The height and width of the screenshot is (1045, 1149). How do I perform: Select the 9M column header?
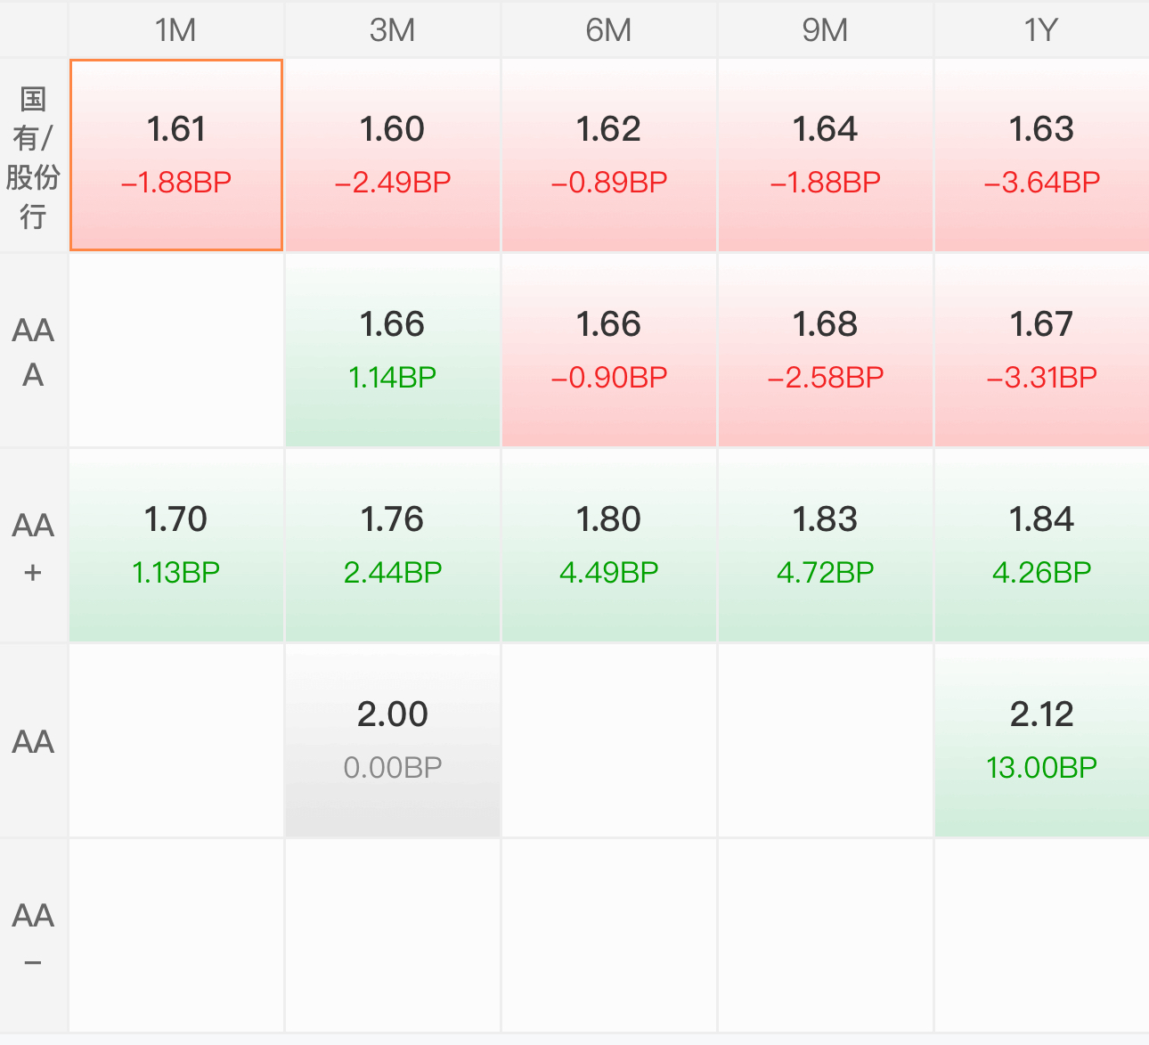tap(826, 30)
